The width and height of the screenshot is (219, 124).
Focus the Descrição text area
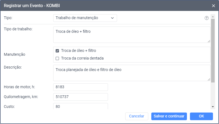(132, 73)
